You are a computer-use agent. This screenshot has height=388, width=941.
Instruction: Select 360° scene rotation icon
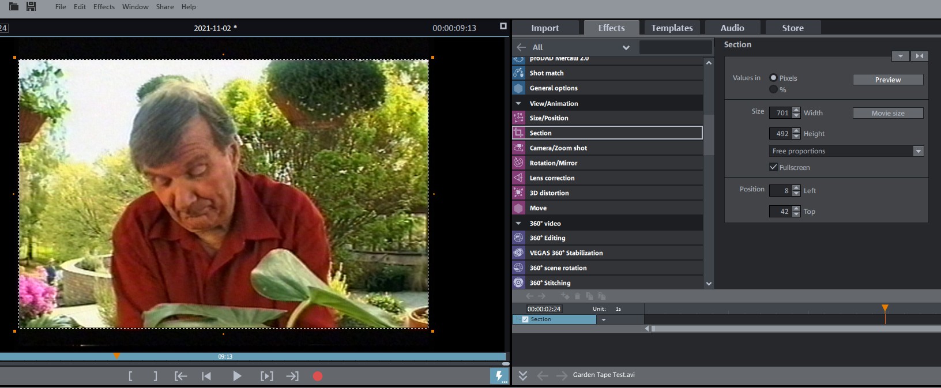518,268
